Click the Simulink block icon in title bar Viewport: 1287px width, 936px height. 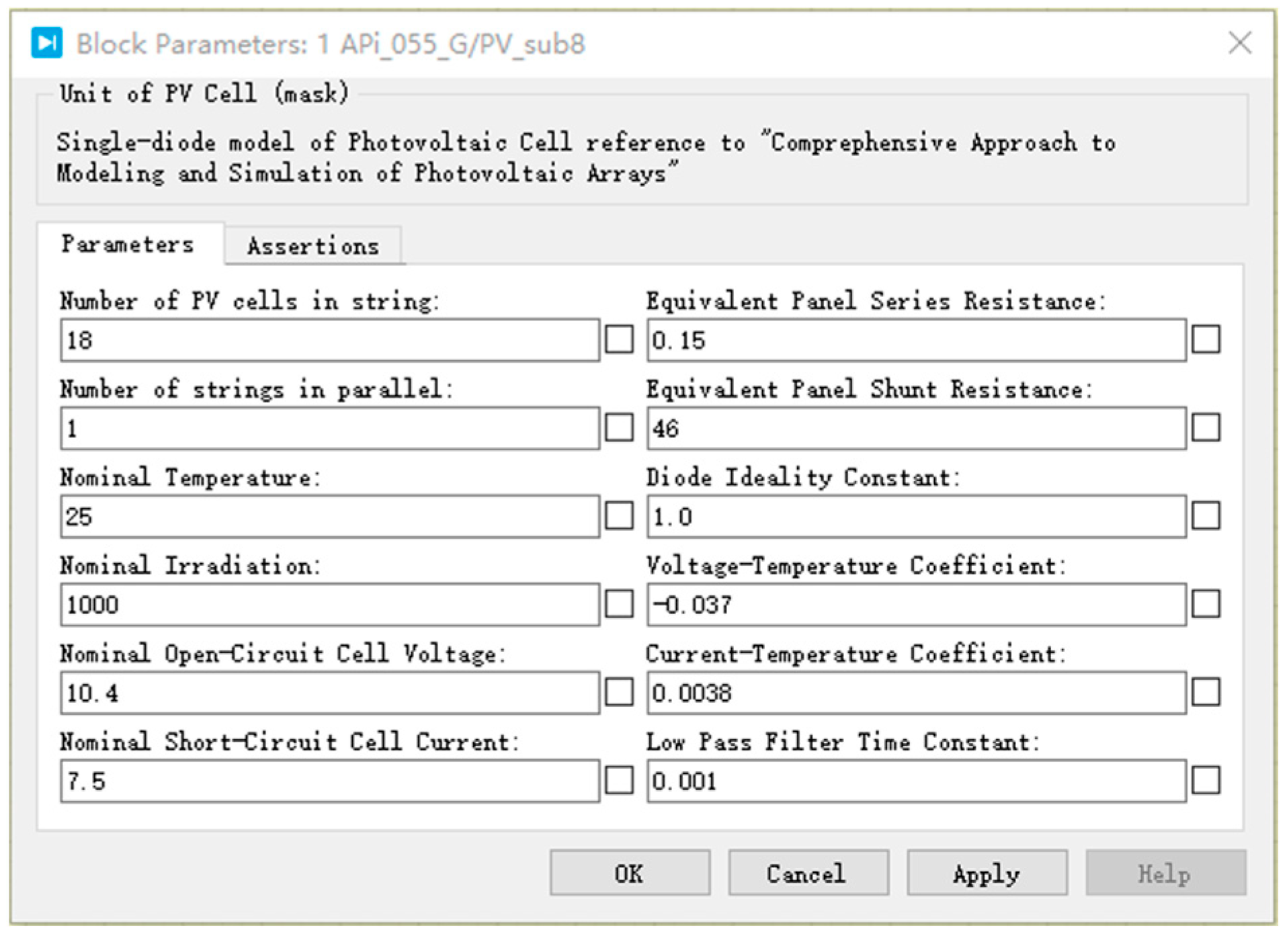point(46,43)
